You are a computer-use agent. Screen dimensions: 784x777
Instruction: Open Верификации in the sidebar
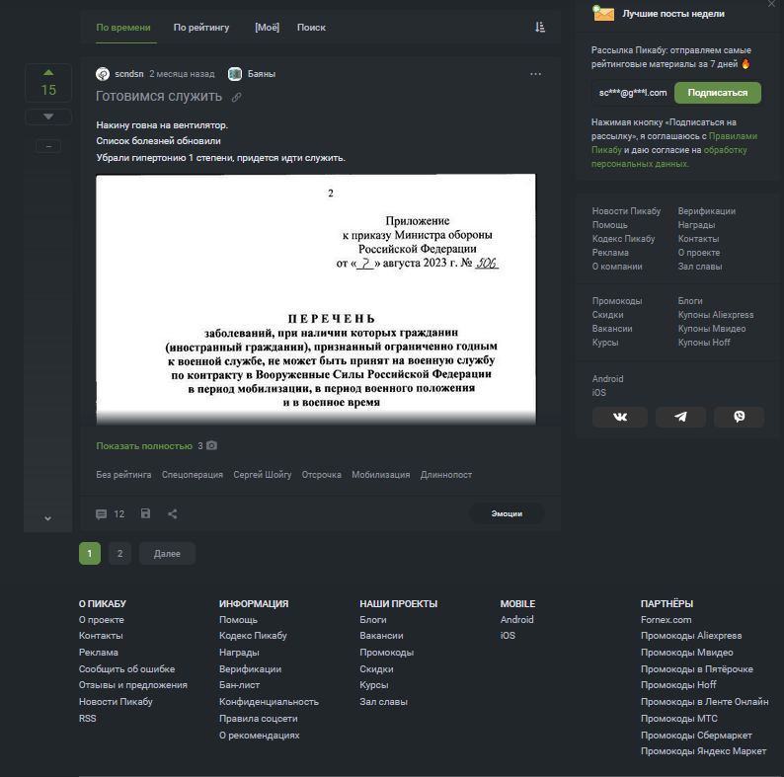707,211
